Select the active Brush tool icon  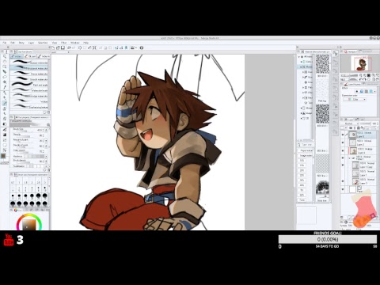(x=5, y=103)
